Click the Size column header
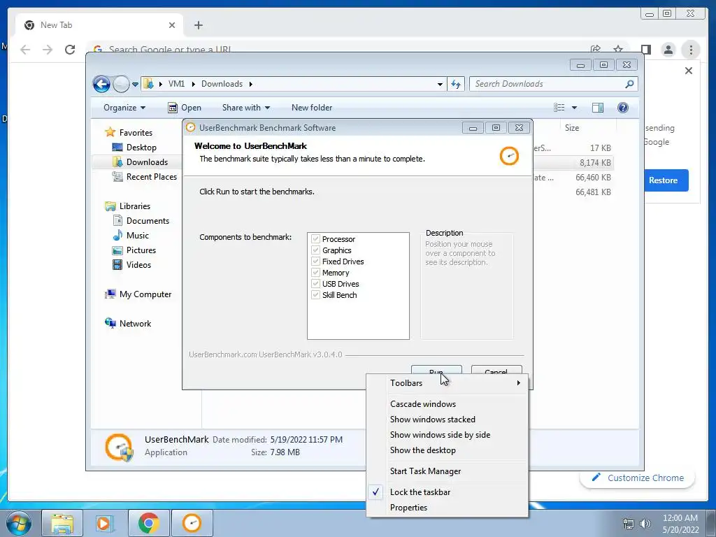716x537 pixels. pyautogui.click(x=588, y=128)
